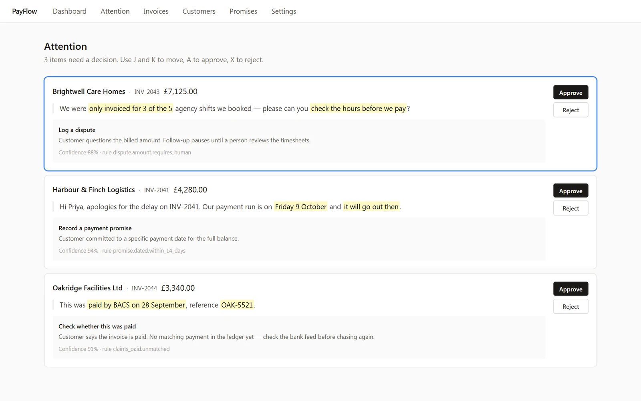The image size is (641, 401).
Task: Select highlighted 'paid by BACS on 28 September'
Action: 137,305
